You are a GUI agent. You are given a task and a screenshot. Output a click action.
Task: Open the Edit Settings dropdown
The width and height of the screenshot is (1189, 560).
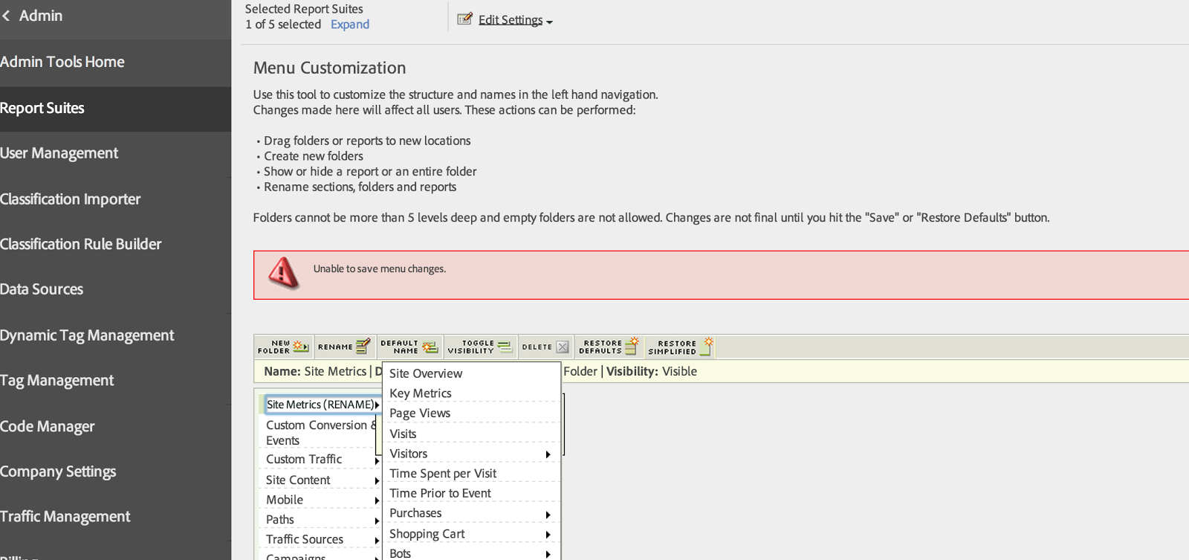point(515,20)
